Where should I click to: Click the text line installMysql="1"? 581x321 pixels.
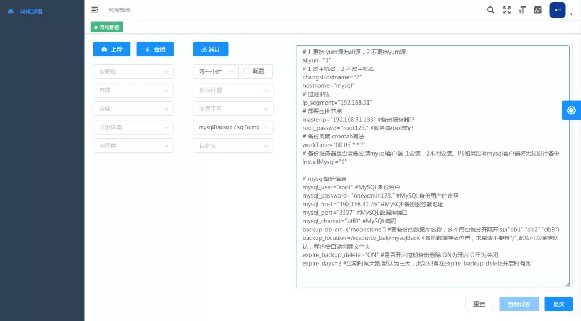pyautogui.click(x=324, y=162)
